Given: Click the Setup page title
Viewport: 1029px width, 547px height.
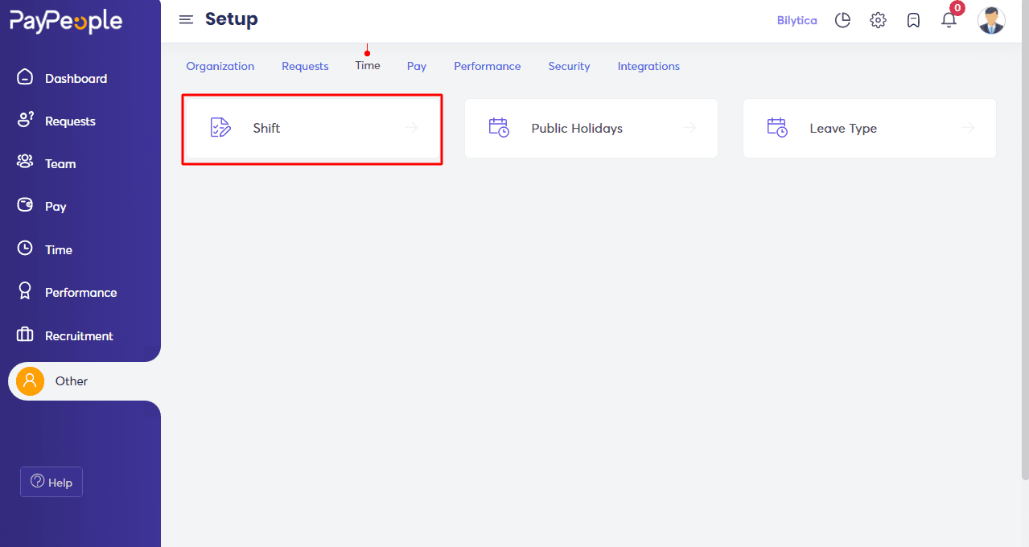Looking at the screenshot, I should click(x=232, y=19).
